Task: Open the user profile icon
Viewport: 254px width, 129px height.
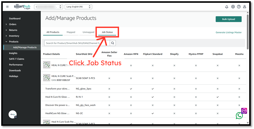Action: click(x=245, y=7)
